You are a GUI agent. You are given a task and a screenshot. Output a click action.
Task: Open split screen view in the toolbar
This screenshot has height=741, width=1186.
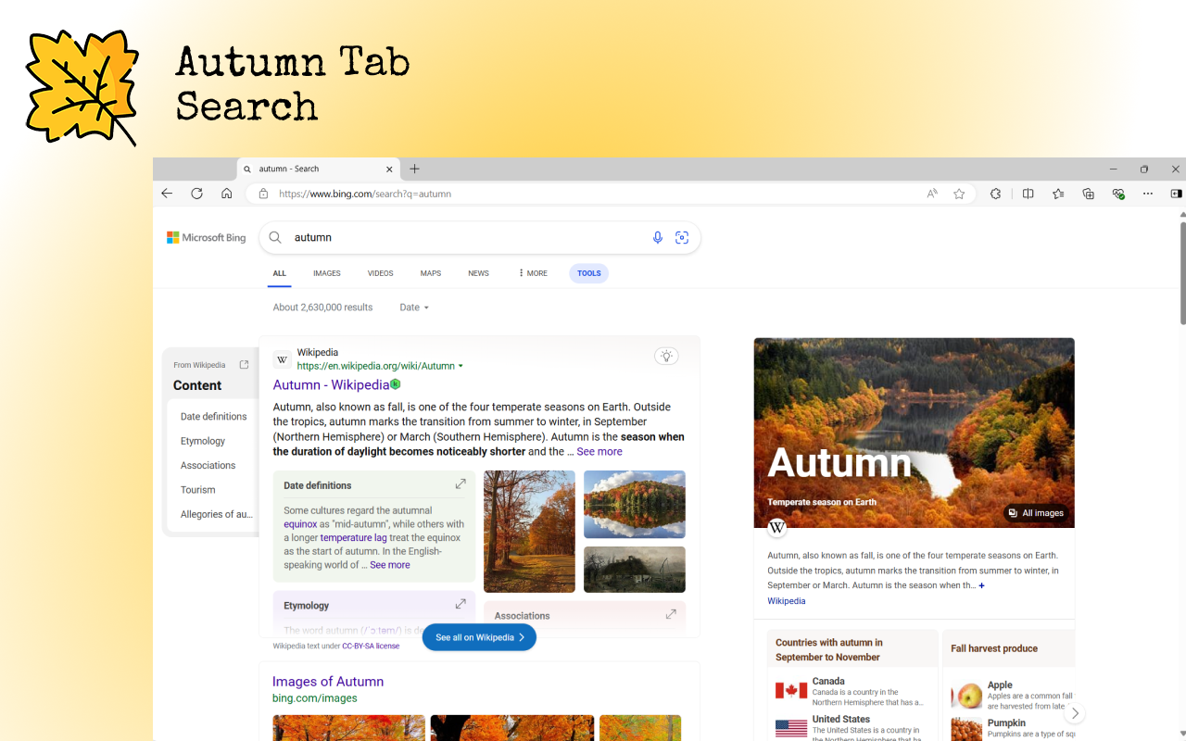tap(1028, 194)
